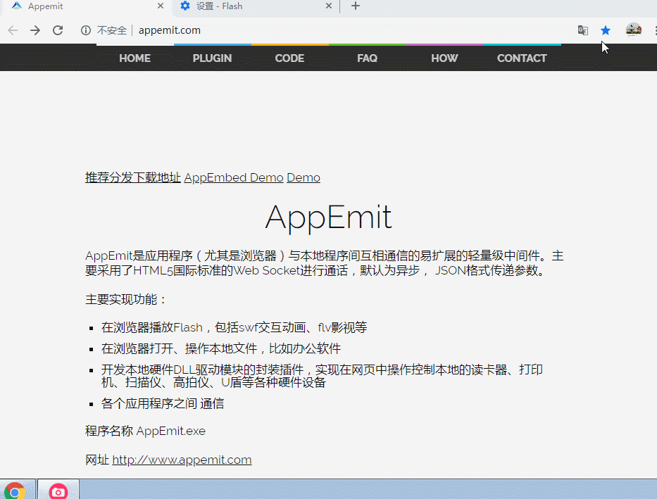Click the Google Translate icon in address bar
Image resolution: width=657 pixels, height=499 pixels.
point(583,30)
